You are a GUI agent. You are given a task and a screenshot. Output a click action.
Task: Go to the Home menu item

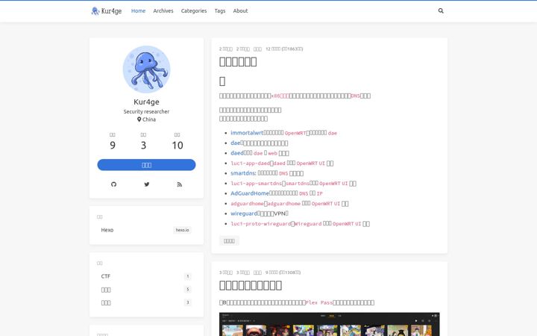coord(139,11)
